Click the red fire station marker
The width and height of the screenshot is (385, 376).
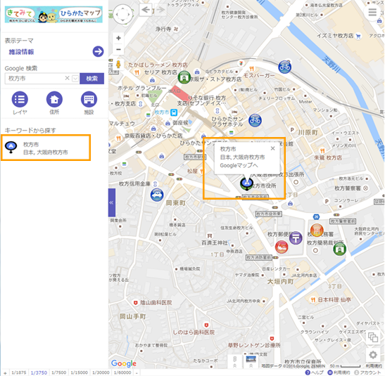coord(282,247)
